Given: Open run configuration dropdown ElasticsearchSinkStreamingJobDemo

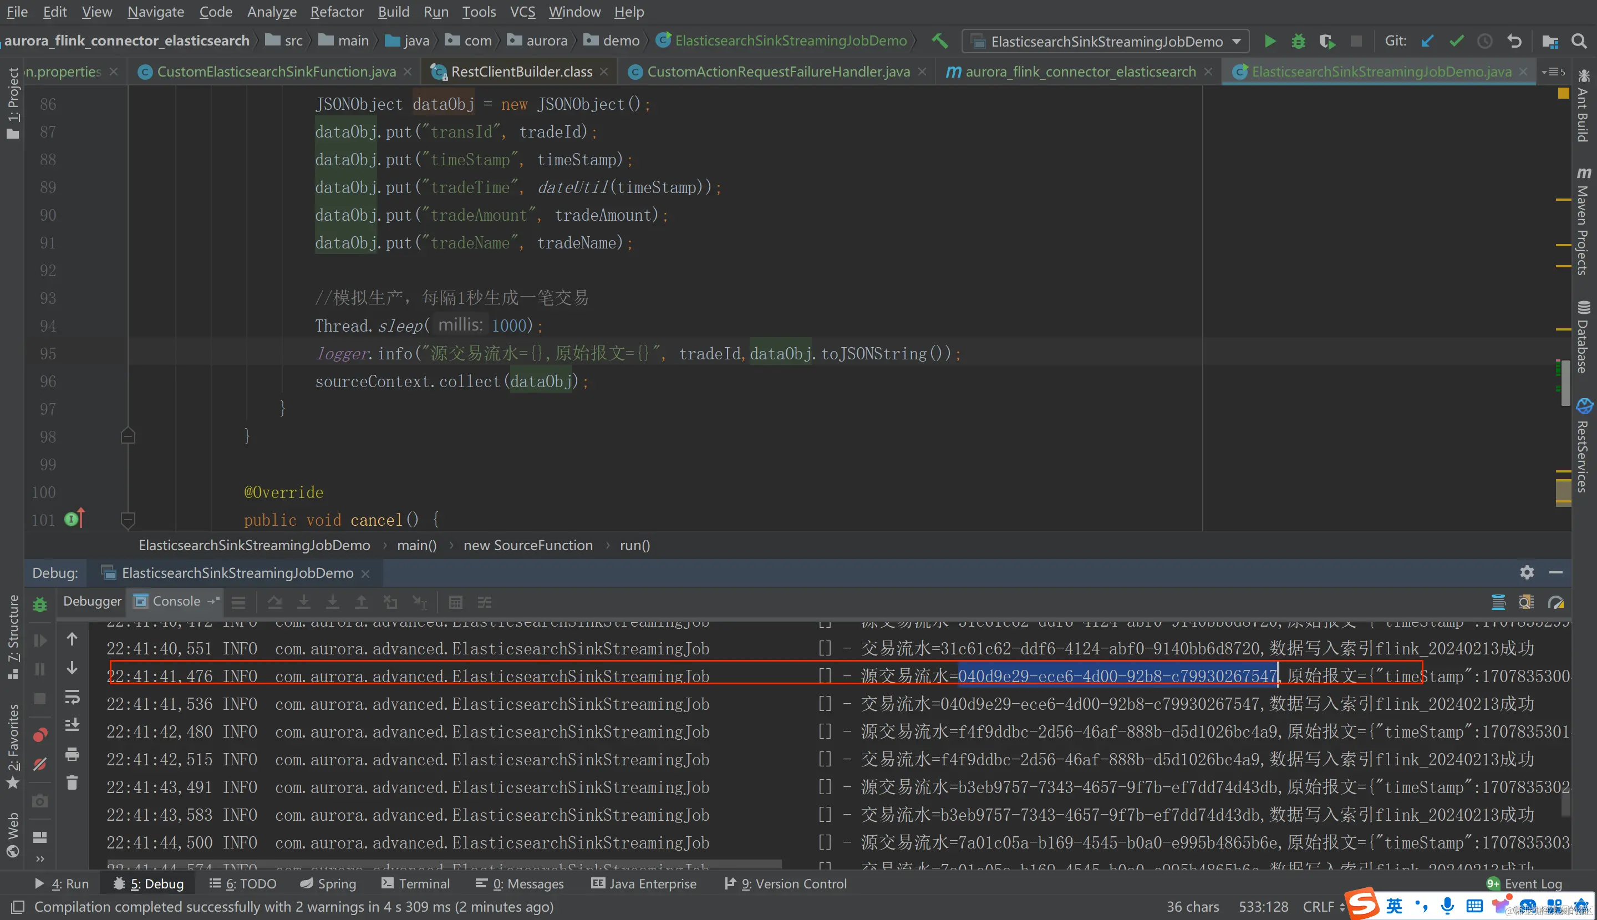Looking at the screenshot, I should point(1106,42).
